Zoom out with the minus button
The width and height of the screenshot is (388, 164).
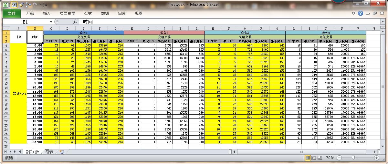point(339,158)
